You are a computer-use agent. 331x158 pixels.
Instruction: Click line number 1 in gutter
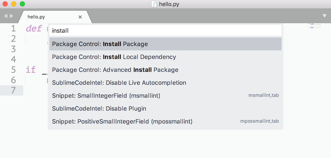(x=13, y=28)
